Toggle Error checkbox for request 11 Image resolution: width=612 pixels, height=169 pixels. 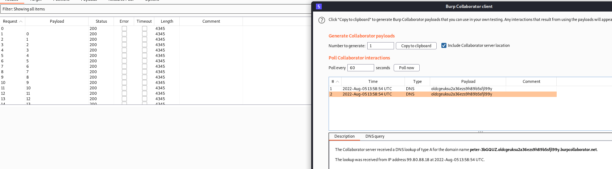(x=124, y=88)
